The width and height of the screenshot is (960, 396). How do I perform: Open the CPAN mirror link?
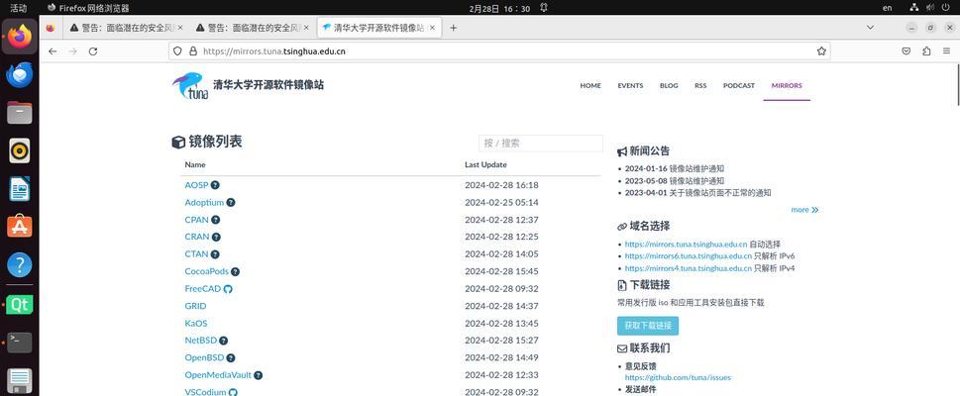tap(196, 220)
